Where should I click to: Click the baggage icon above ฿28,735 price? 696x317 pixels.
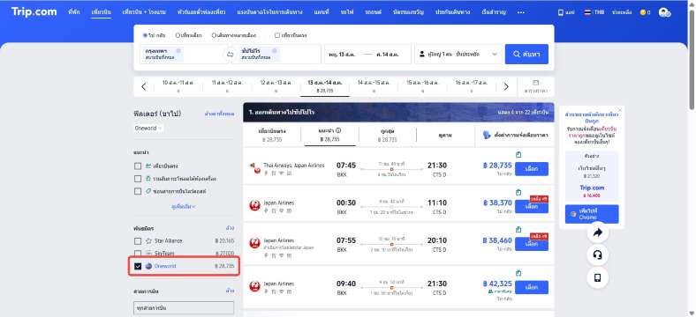click(518, 154)
